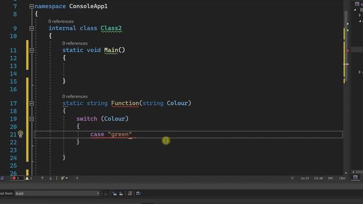Image resolution: width=363 pixels, height=204 pixels.
Task: Collapse the switch statement block
Action: click(x=32, y=119)
